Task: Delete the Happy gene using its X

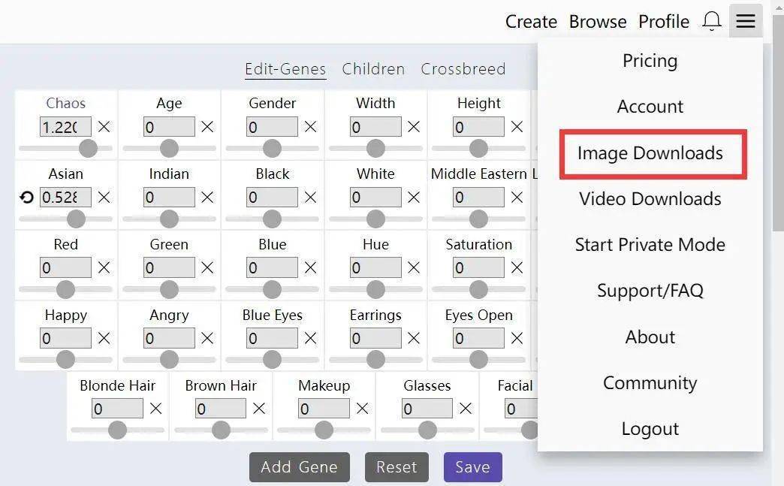Action: [x=104, y=339]
